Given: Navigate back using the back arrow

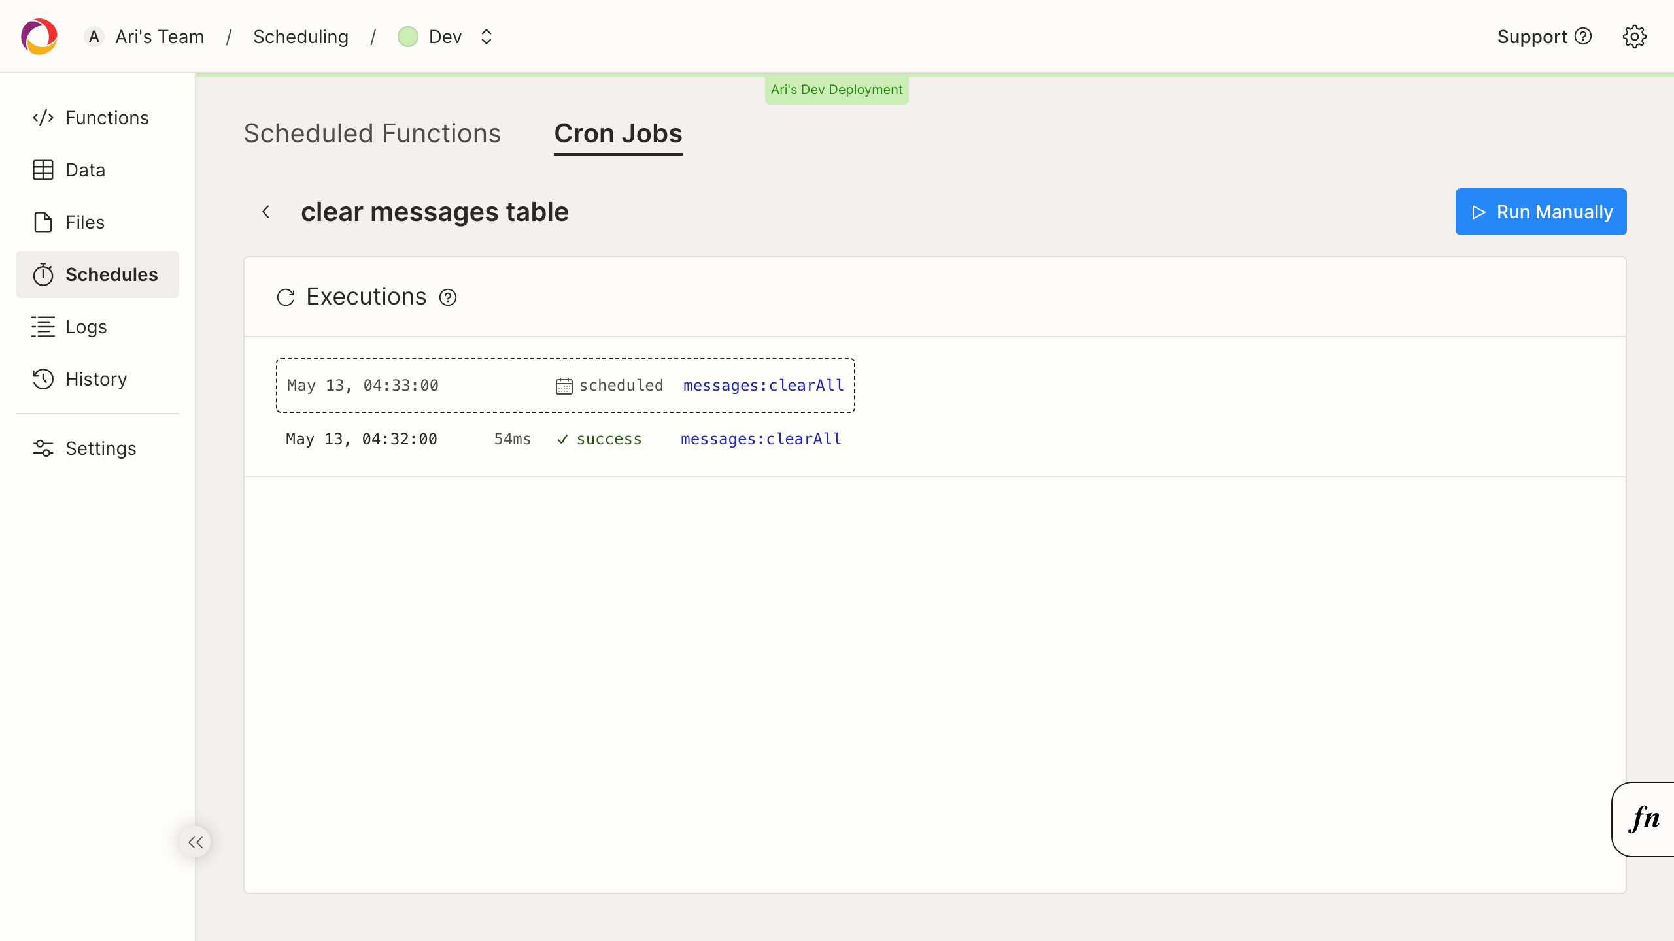Looking at the screenshot, I should 267,212.
